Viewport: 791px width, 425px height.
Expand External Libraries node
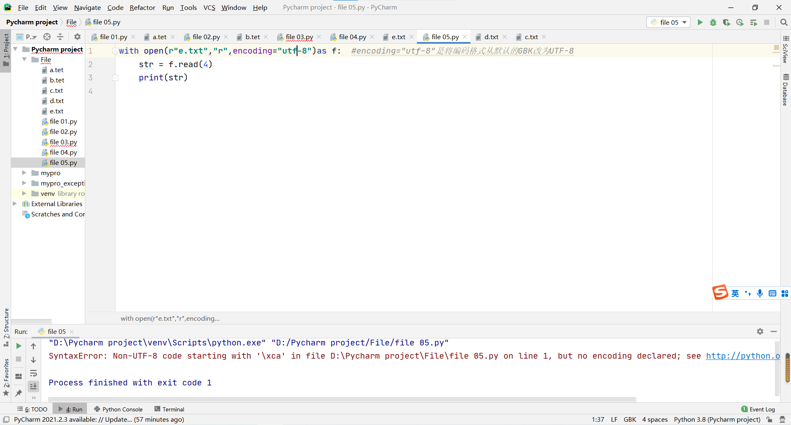(15, 204)
